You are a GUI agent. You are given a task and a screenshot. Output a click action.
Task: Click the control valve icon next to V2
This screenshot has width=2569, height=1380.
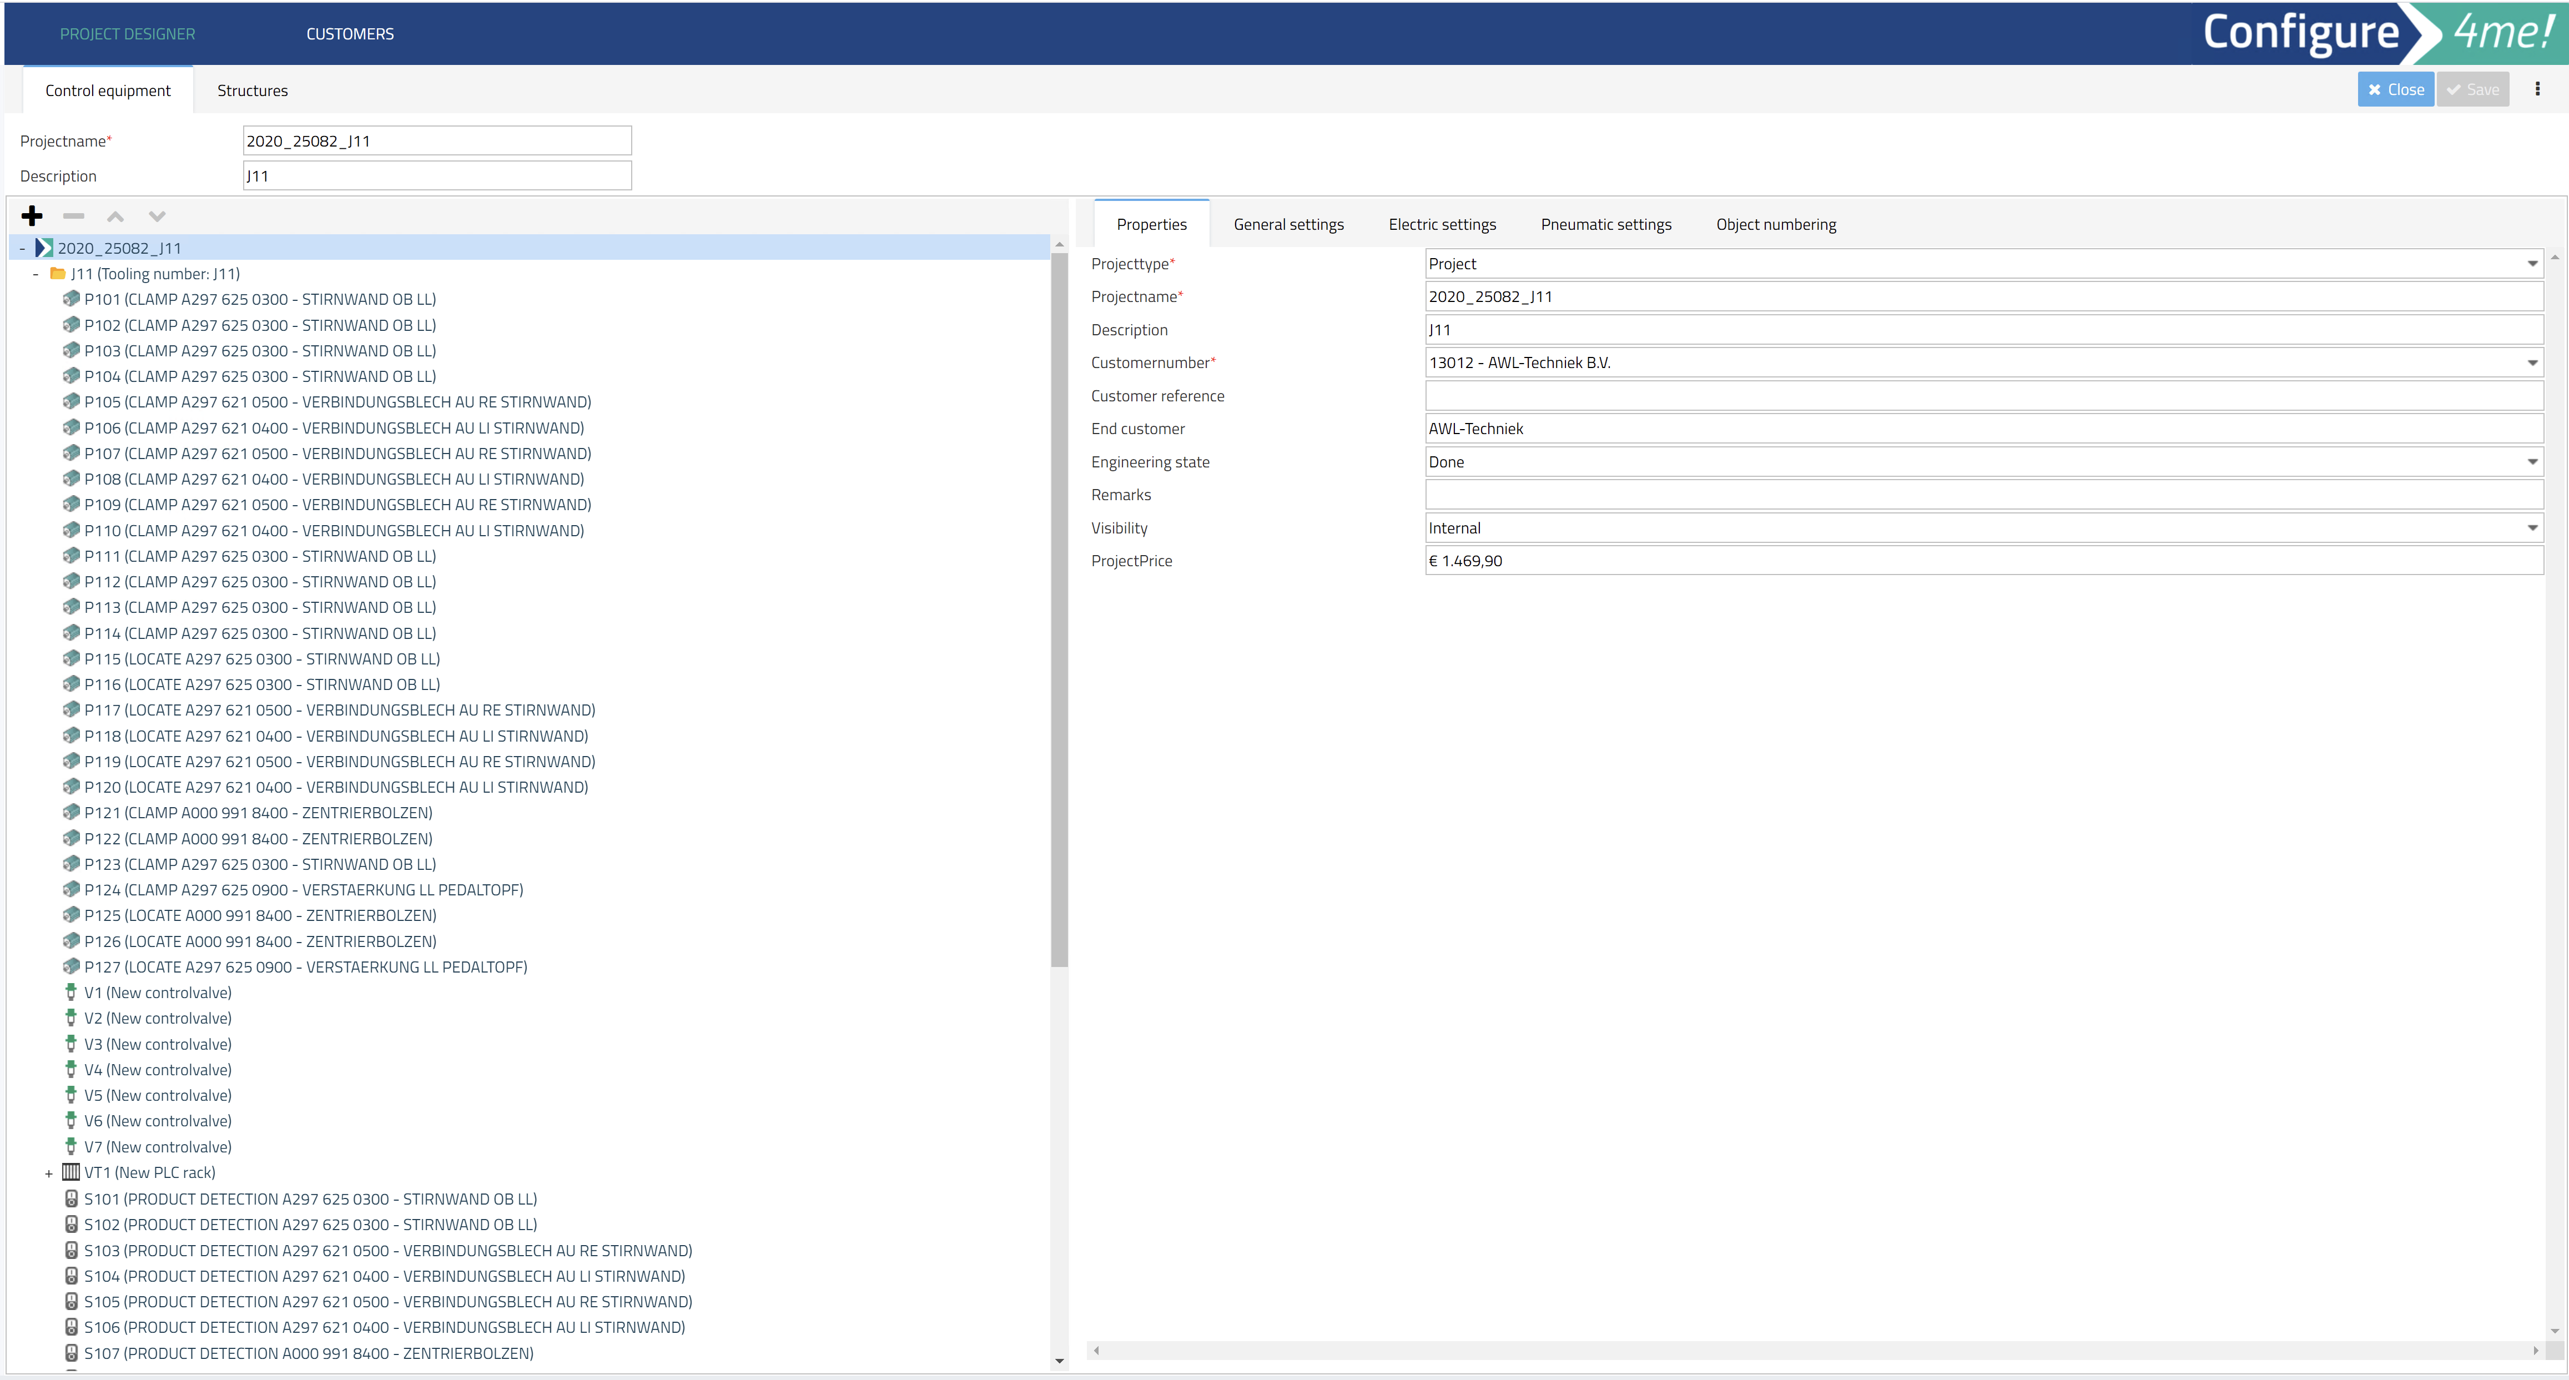click(71, 1017)
